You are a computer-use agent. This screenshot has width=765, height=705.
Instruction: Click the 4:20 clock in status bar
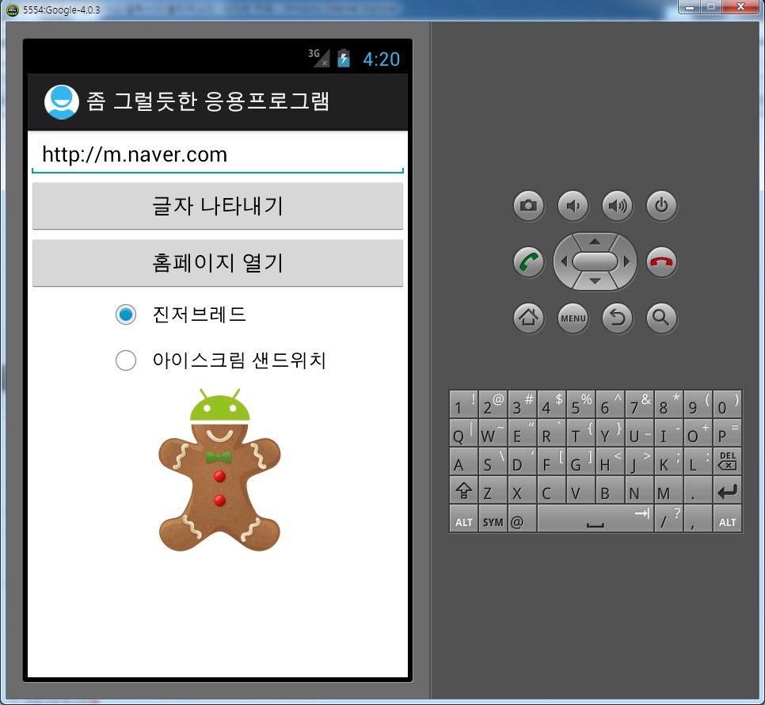pyautogui.click(x=381, y=59)
